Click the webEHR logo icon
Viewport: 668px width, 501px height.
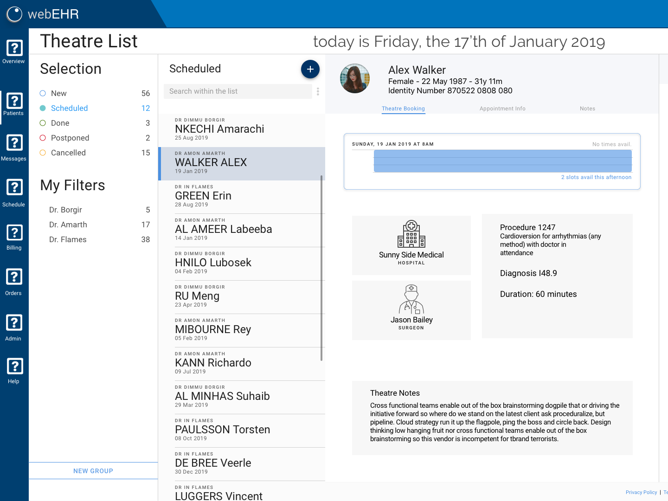coord(14,14)
